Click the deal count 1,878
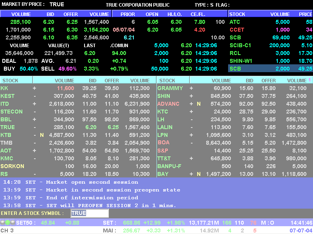Viewport: 313px width, 234px height. [31, 61]
